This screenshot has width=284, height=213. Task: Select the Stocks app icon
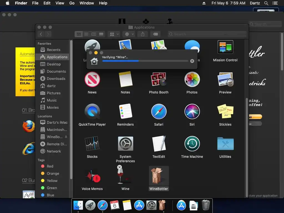pos(92,143)
